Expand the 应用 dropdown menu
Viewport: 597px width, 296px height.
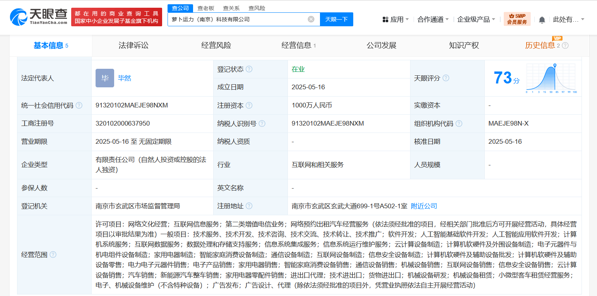pyautogui.click(x=395, y=19)
